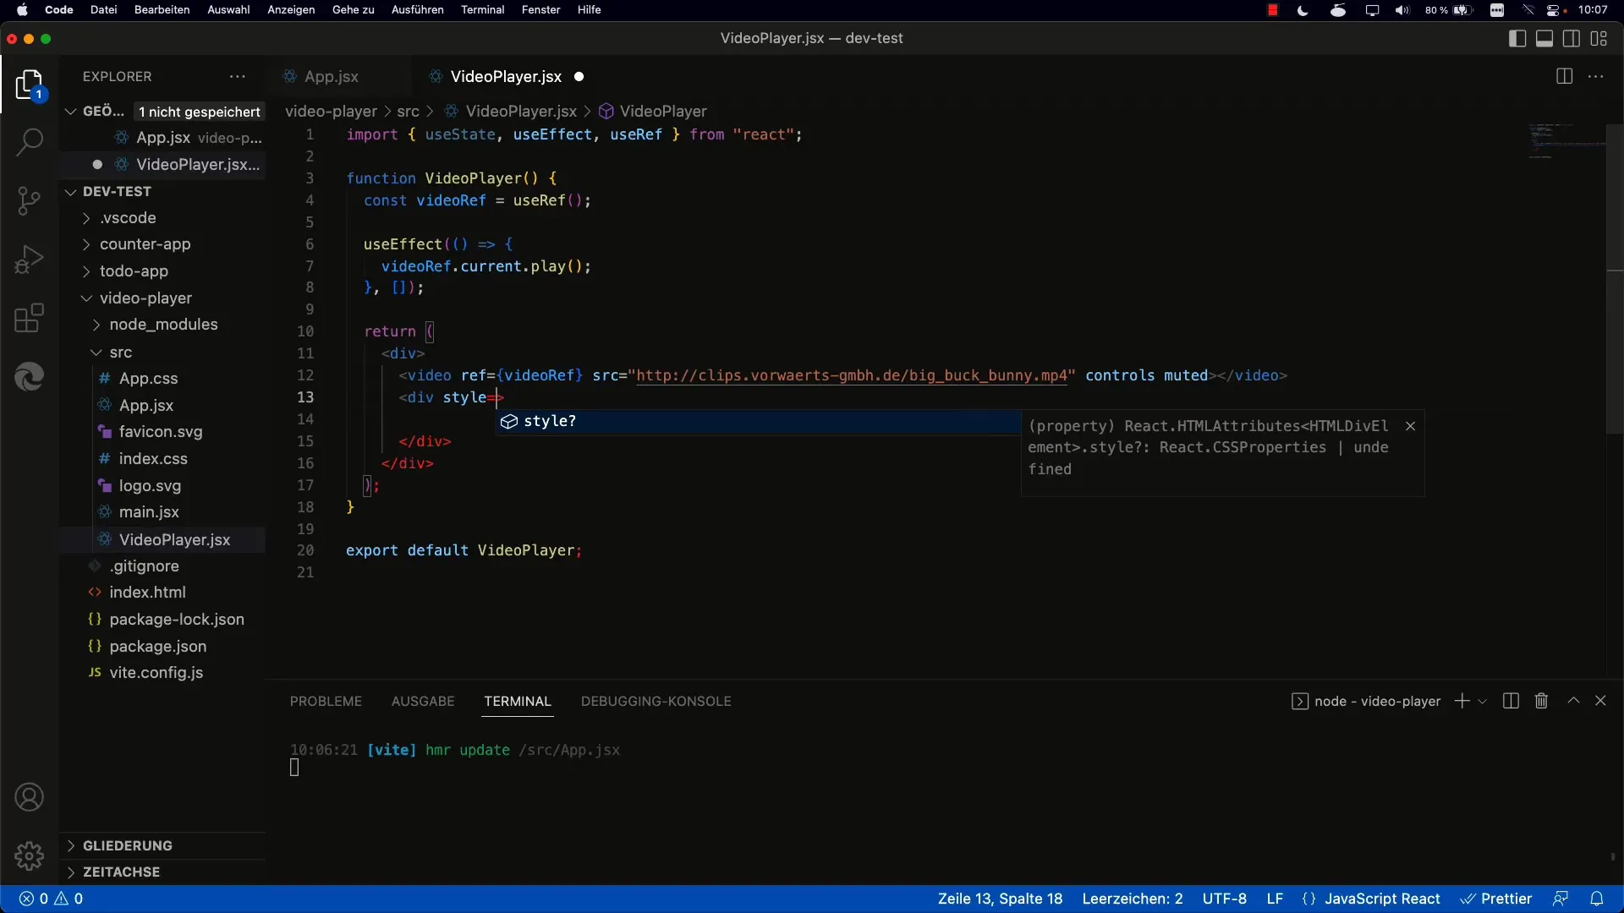
Task: Expand the node_modules folder
Action: click(164, 325)
